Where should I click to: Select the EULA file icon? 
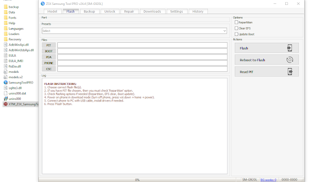[6, 55]
